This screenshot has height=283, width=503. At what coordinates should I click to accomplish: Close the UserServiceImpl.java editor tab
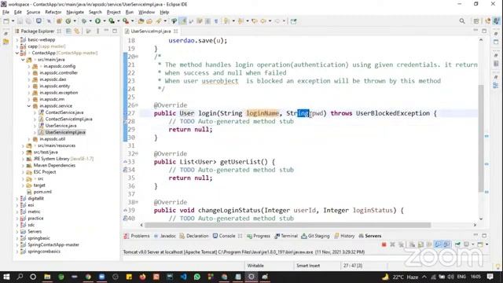176,31
